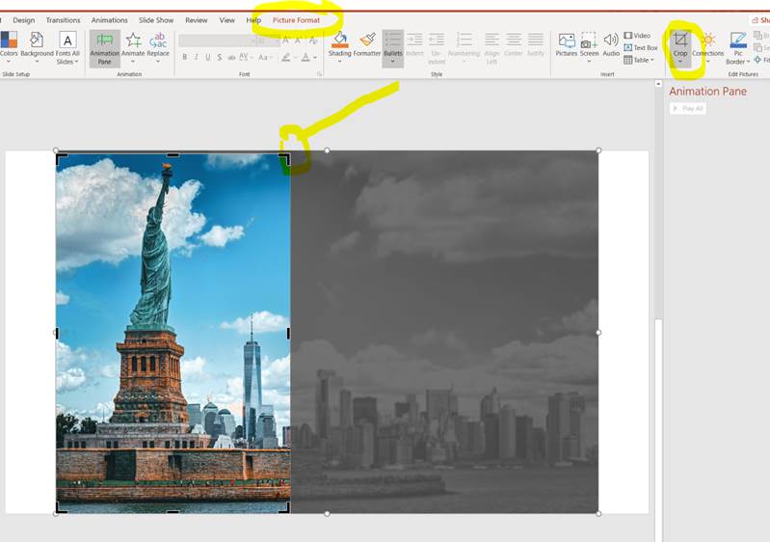Viewport: 770px width, 542px height.
Task: Click the Screen capture icon
Action: click(x=589, y=42)
